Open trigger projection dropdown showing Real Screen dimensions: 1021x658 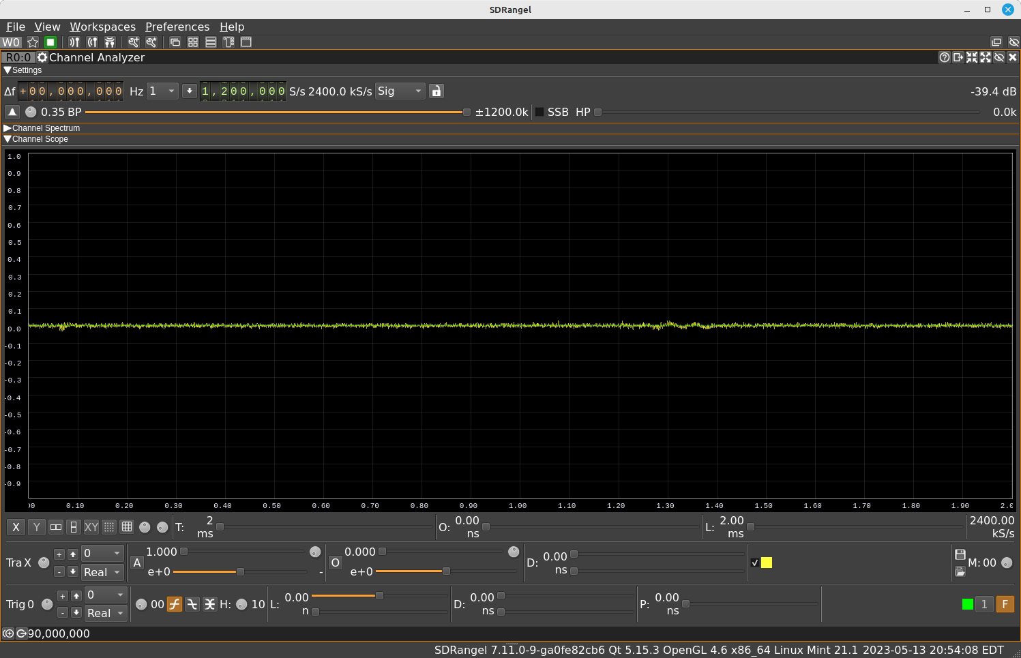click(106, 613)
